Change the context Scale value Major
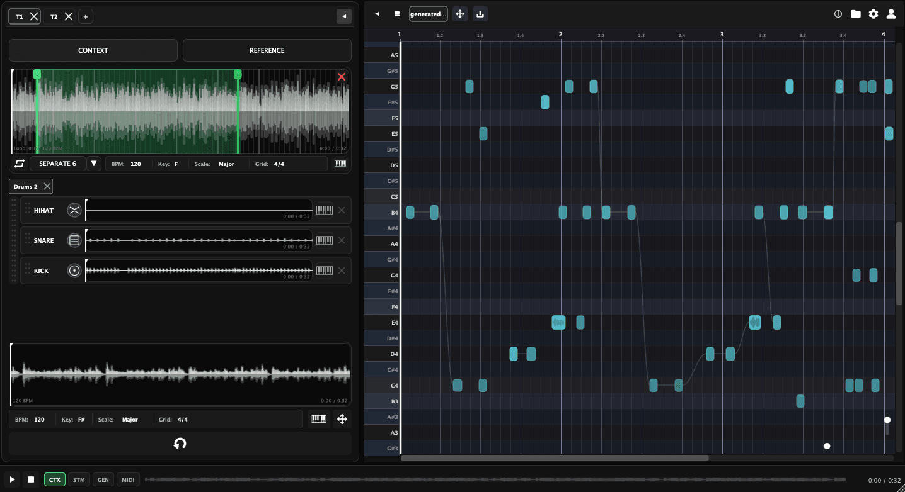This screenshot has height=492, width=905. [x=226, y=164]
